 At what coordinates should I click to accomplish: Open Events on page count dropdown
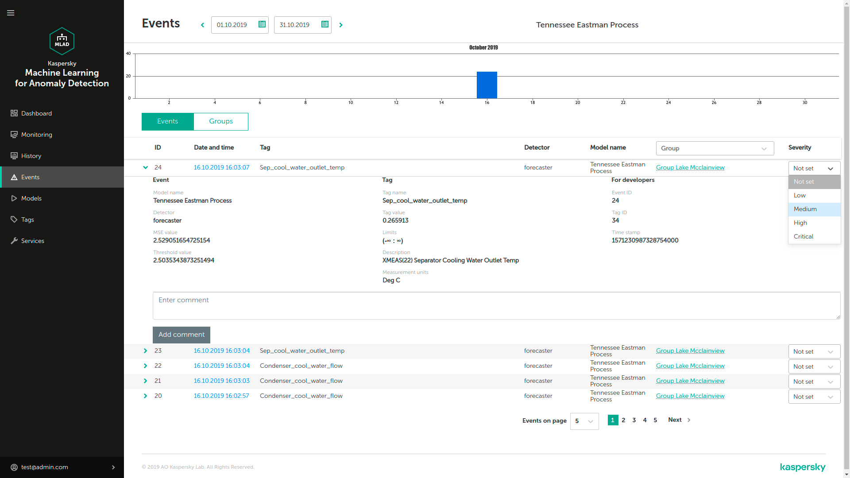point(584,421)
